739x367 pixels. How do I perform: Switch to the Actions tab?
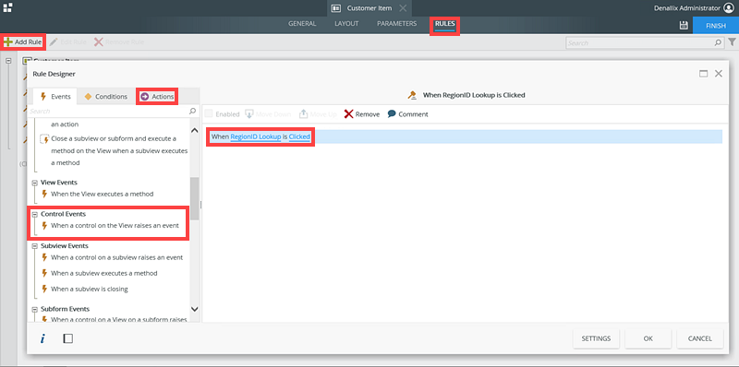157,97
